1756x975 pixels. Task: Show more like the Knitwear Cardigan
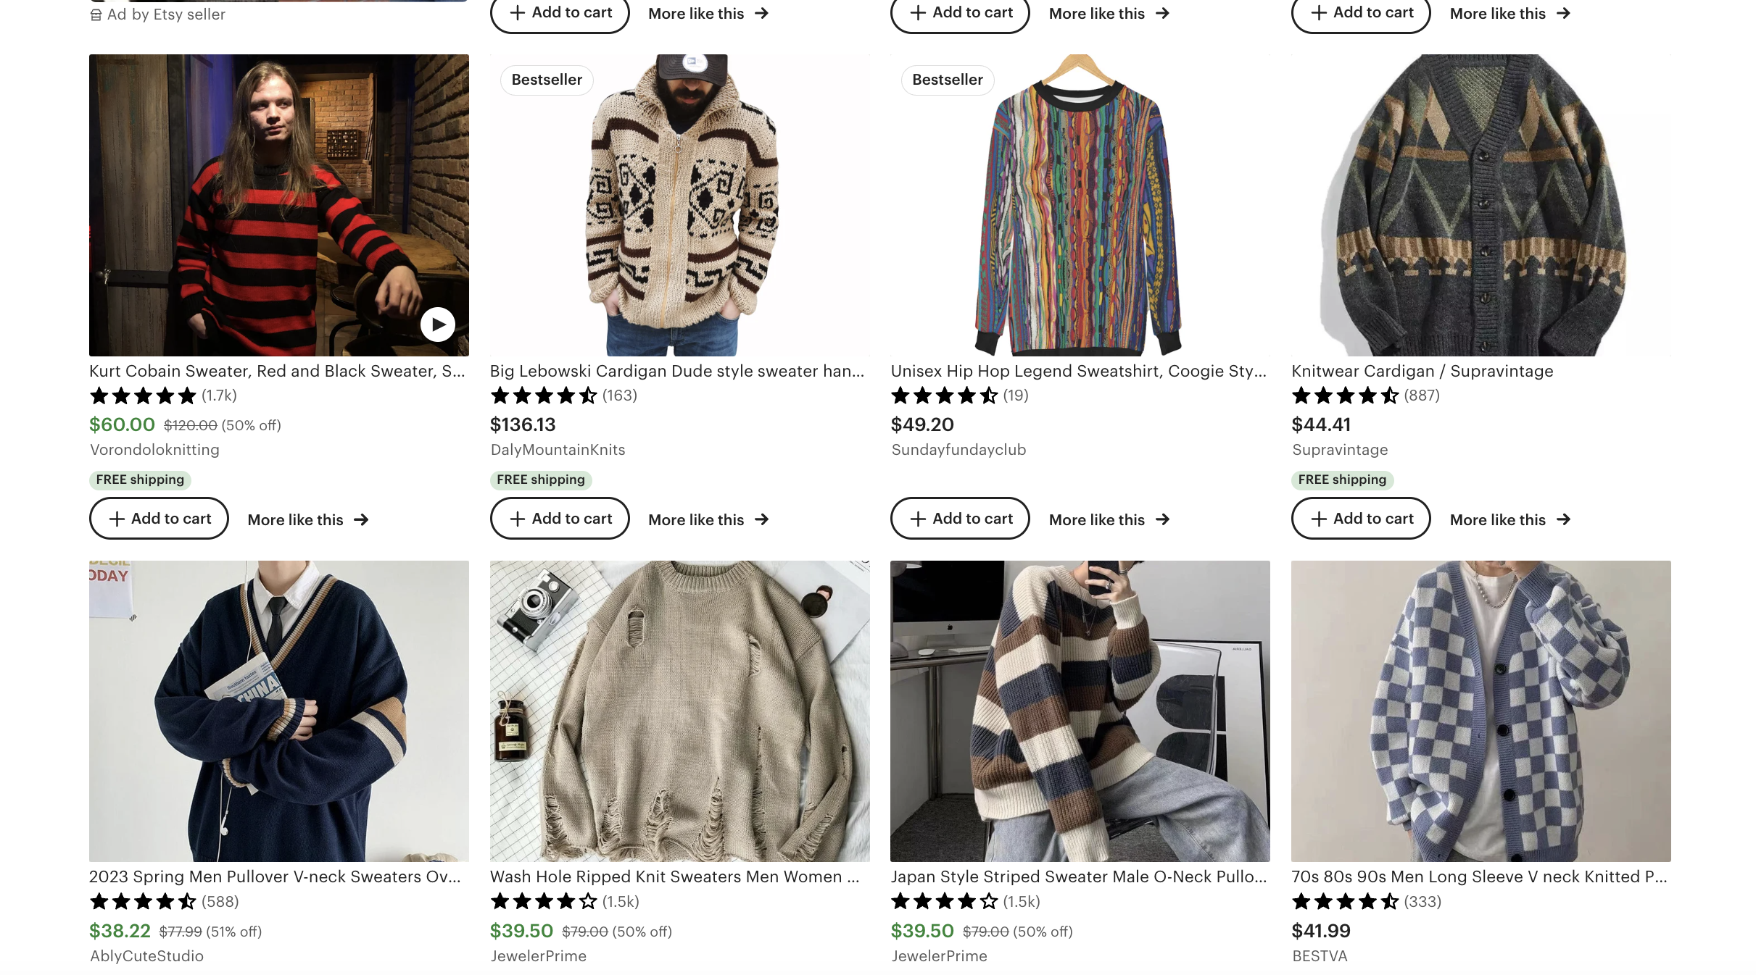(x=1510, y=520)
